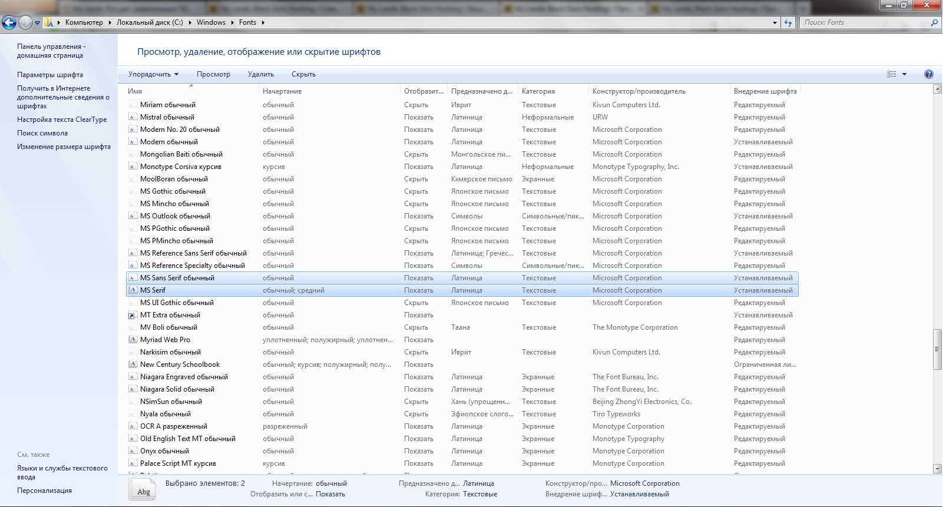Click into the Поиск: Fonts search field
The image size is (943, 507).
863,23
